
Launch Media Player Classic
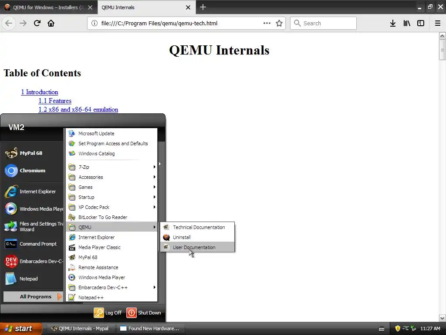111,247
